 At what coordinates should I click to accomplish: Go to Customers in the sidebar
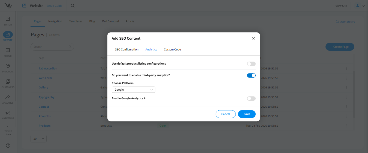pyautogui.click(x=8, y=82)
